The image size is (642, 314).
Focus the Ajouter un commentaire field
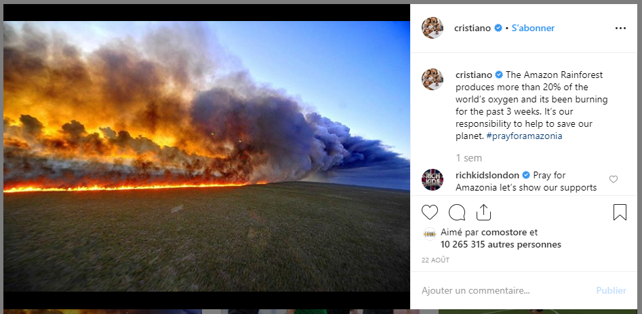[x=504, y=291]
